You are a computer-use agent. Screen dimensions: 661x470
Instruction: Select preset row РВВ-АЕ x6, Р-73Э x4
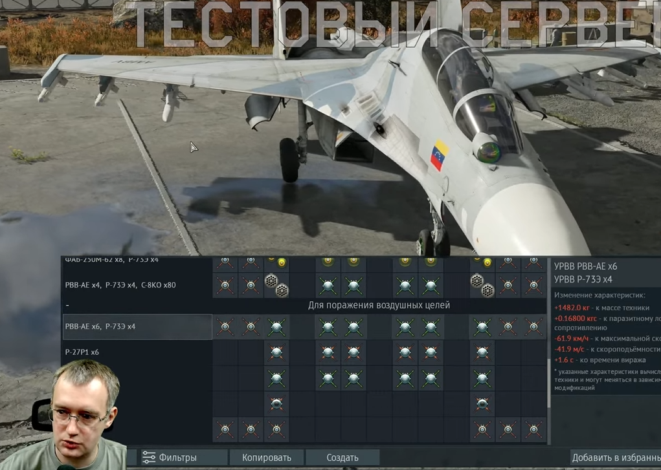tap(137, 326)
